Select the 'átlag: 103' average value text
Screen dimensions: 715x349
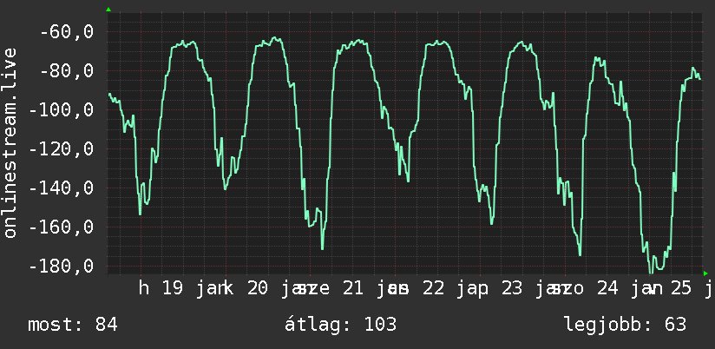[x=341, y=325]
